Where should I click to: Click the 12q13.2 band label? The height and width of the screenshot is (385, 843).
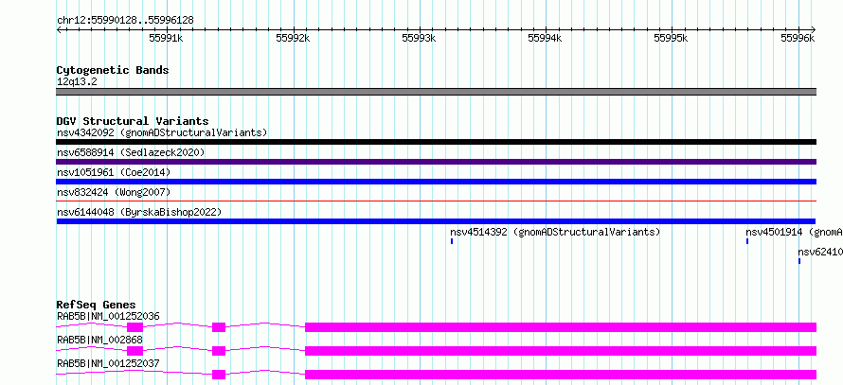tap(77, 82)
